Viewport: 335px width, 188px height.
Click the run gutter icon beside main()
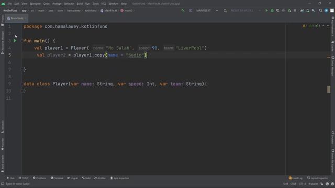coord(15,41)
